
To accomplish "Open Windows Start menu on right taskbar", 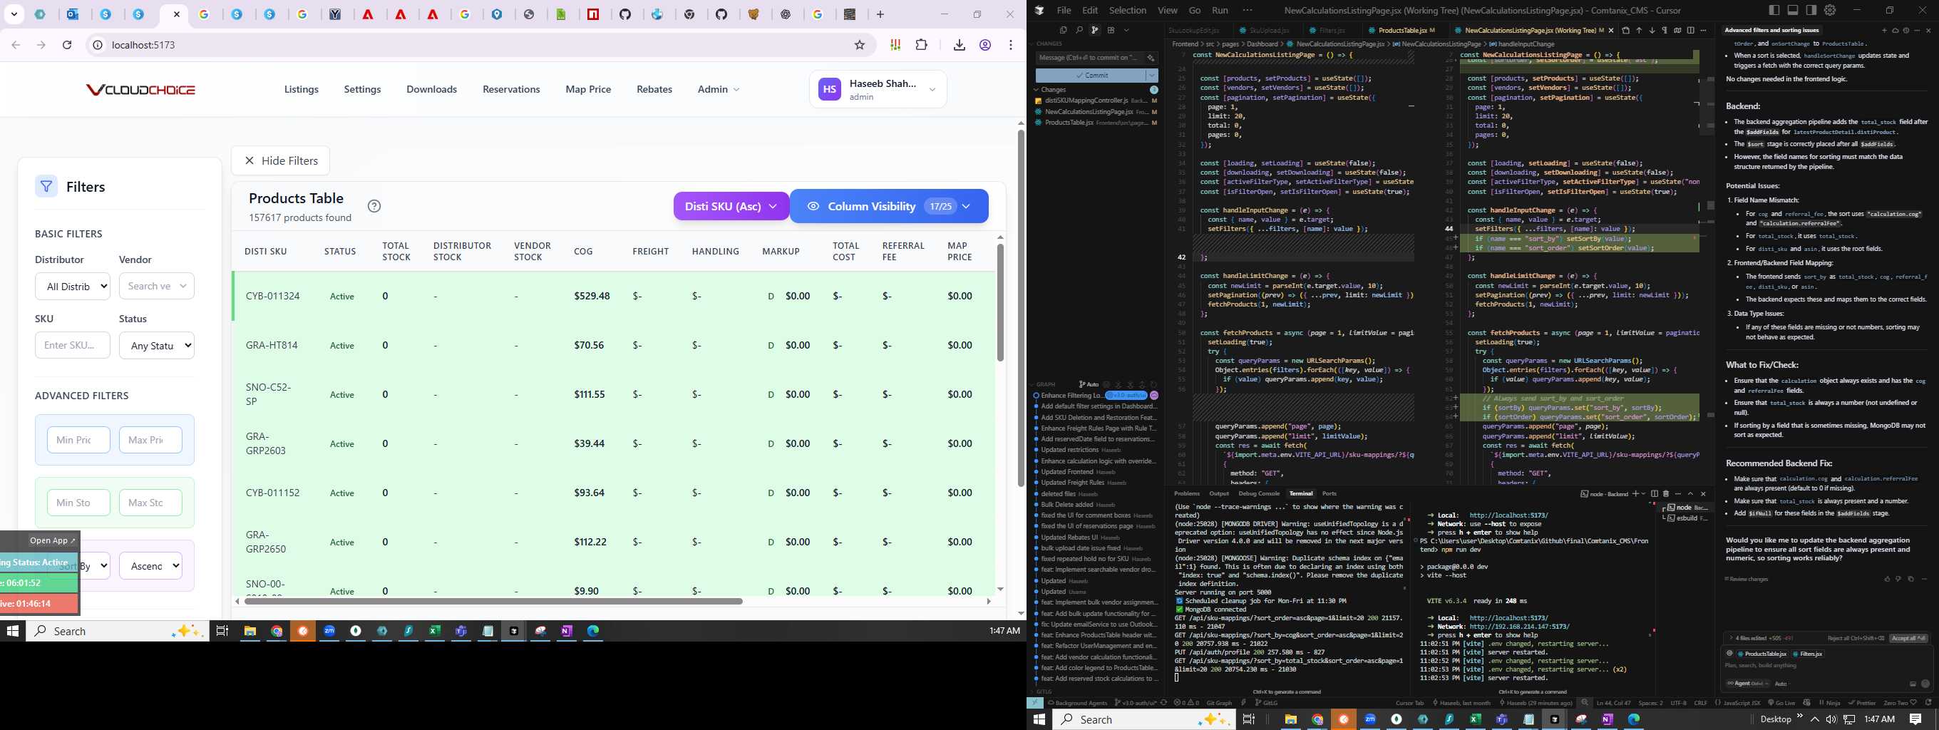I will click(x=1039, y=719).
